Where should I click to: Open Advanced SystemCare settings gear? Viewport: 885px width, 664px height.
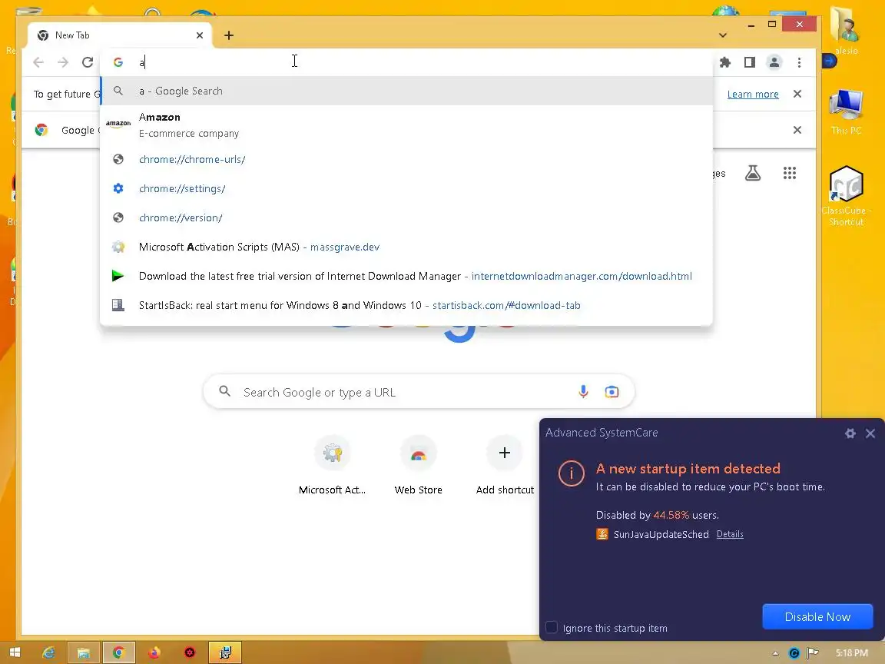pyautogui.click(x=850, y=433)
